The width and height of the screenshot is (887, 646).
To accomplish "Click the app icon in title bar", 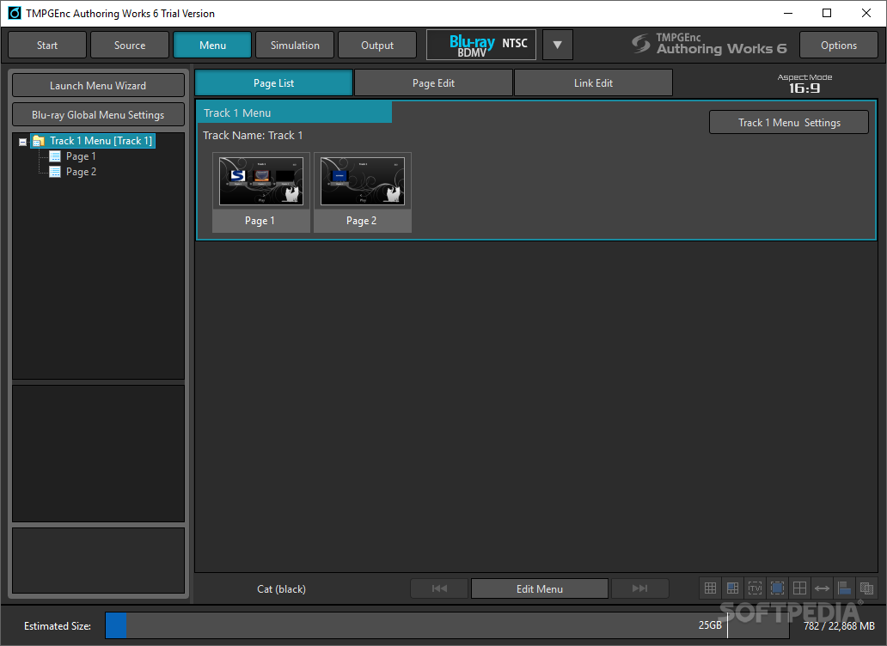I will [14, 13].
